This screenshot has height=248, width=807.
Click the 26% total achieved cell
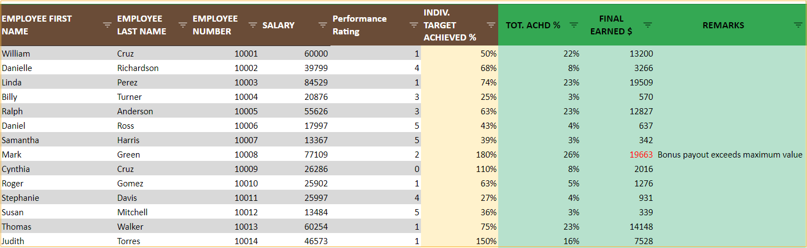point(540,155)
